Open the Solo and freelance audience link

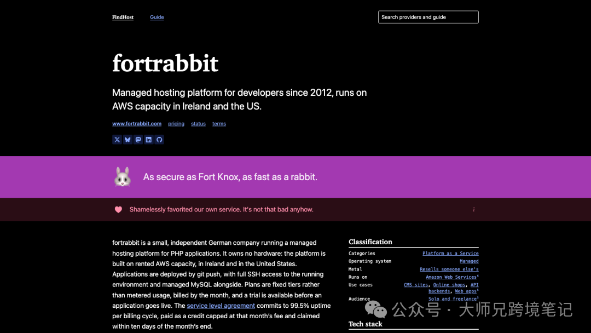[453, 298]
